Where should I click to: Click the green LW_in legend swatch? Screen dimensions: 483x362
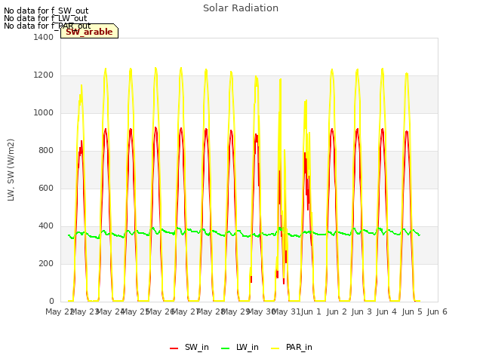[x=226, y=348]
